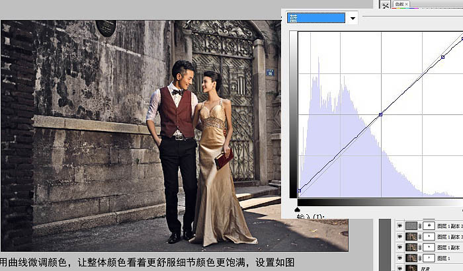The height and width of the screenshot is (271, 463).
Task: Switch to the 色板 swatches tab
Action: [x=400, y=4]
